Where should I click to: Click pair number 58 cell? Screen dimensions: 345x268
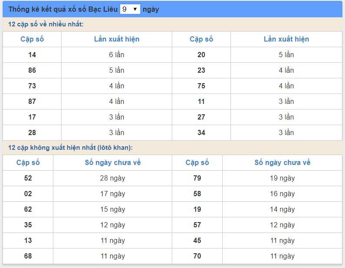[x=197, y=194]
